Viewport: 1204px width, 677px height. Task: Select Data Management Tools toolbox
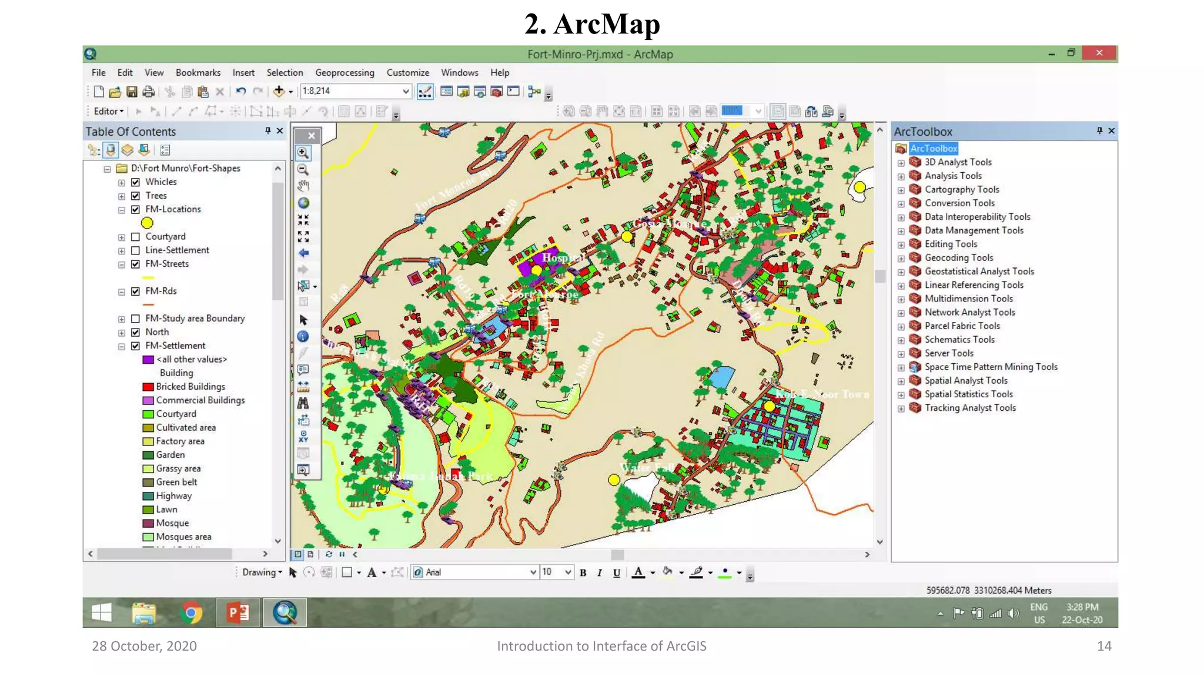(x=974, y=231)
